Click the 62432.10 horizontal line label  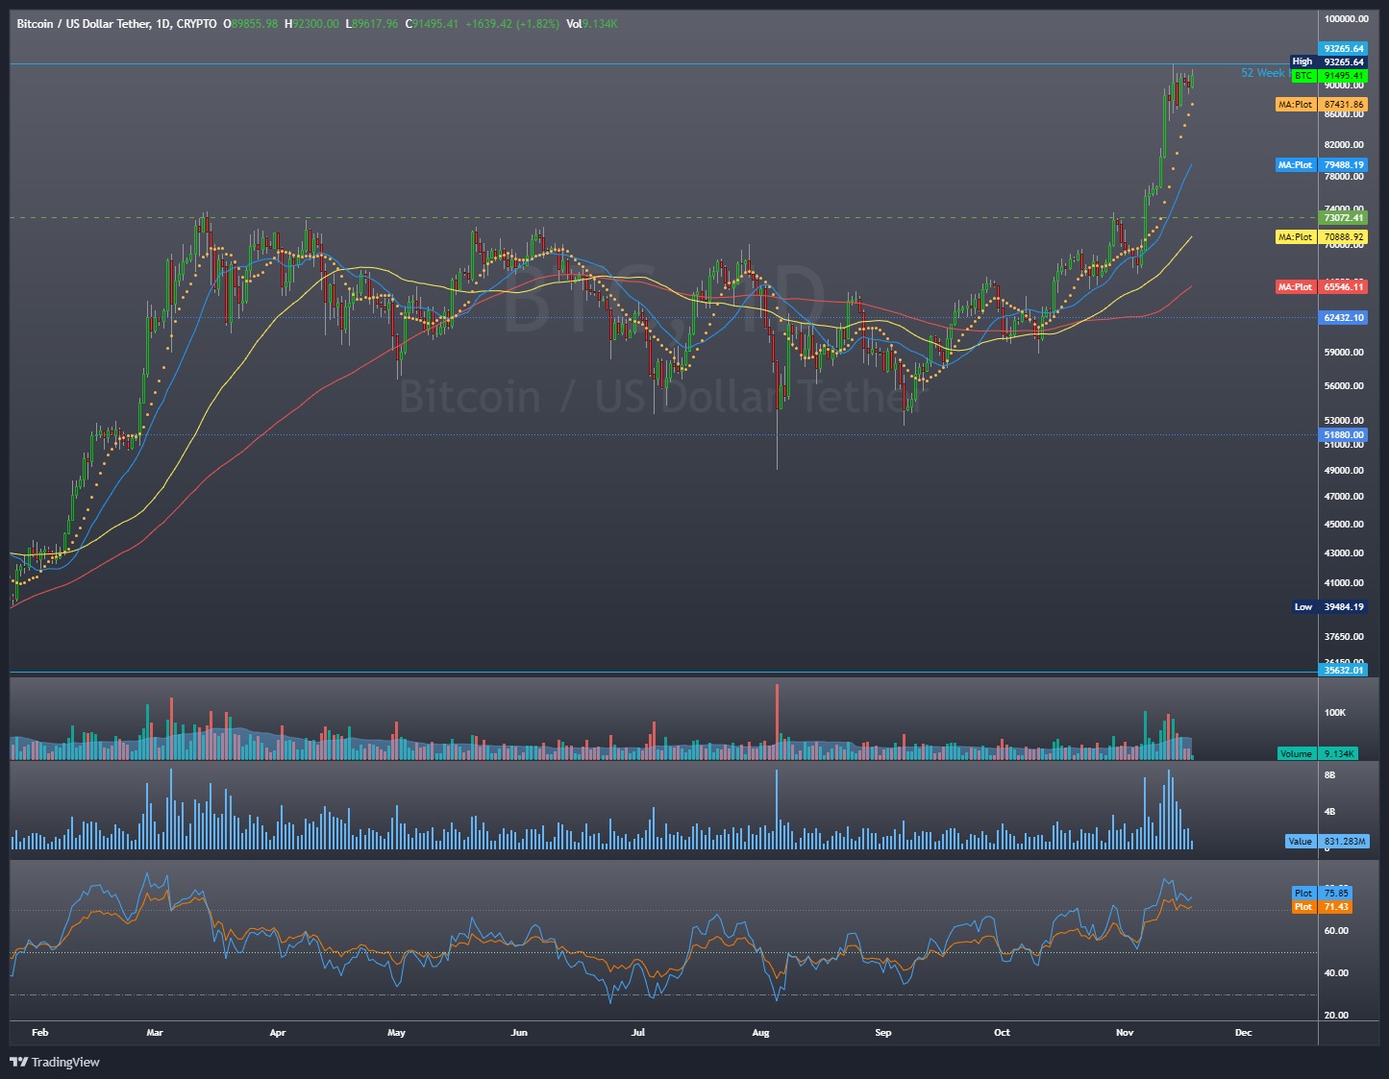click(1343, 317)
